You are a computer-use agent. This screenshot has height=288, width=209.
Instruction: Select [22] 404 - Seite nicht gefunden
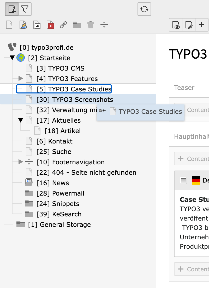click(x=86, y=173)
